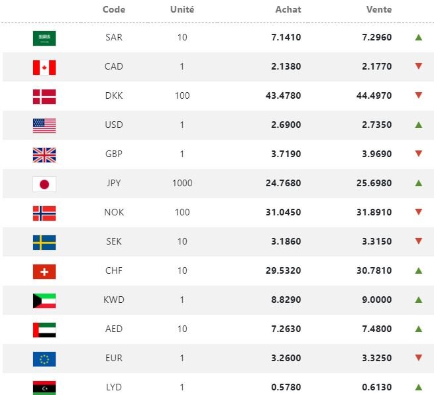Click the green up arrow for KWD

418,300
